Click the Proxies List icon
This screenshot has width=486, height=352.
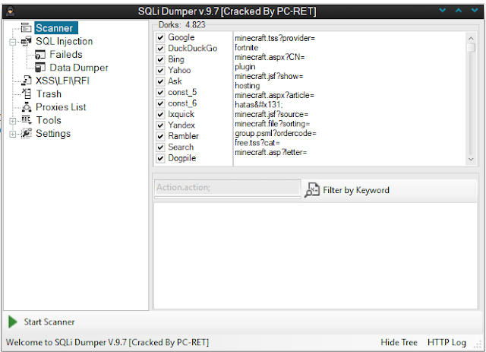[27, 107]
